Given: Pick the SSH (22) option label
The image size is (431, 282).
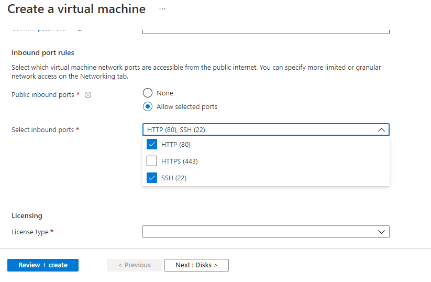Looking at the screenshot, I should point(174,178).
